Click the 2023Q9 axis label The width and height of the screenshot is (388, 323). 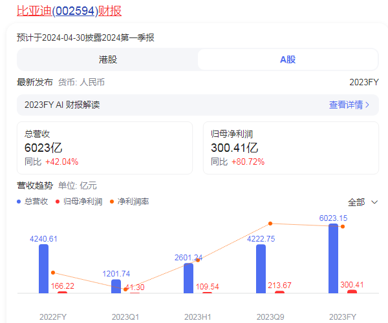click(x=270, y=317)
